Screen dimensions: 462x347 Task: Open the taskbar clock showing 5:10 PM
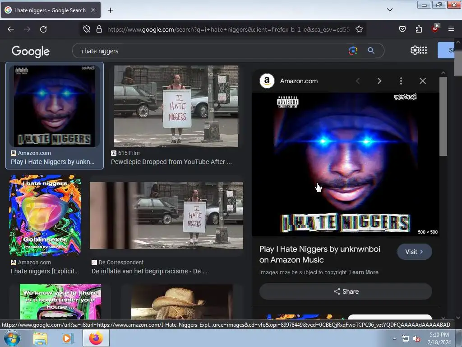[439, 338]
